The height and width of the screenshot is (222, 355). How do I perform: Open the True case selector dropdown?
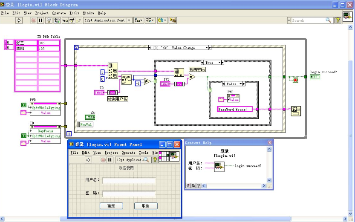(219, 63)
